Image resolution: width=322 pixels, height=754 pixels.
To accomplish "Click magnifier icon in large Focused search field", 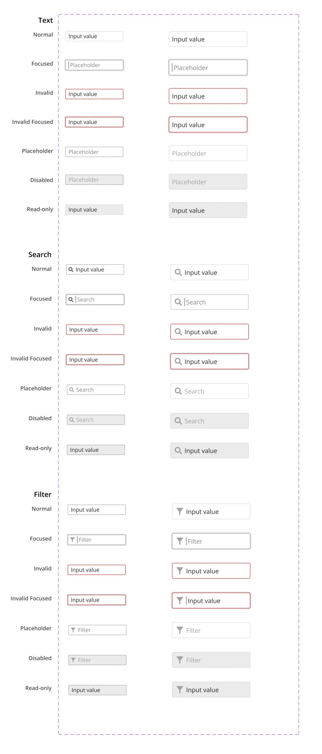I will tap(178, 302).
